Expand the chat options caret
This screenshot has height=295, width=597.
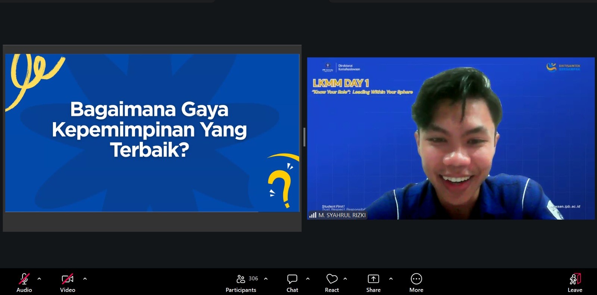tap(308, 279)
